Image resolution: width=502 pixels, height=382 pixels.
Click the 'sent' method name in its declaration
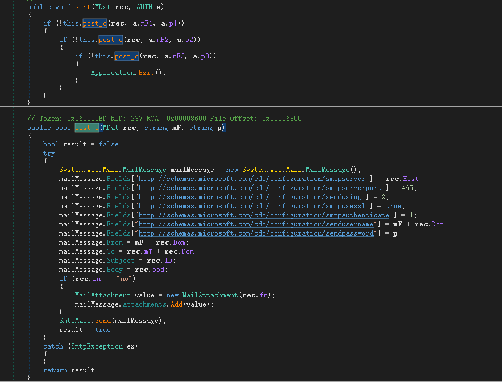83,7
